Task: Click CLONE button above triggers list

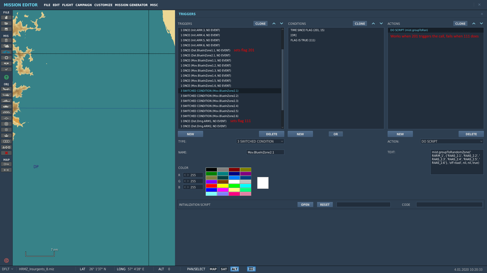Action: [x=260, y=24]
